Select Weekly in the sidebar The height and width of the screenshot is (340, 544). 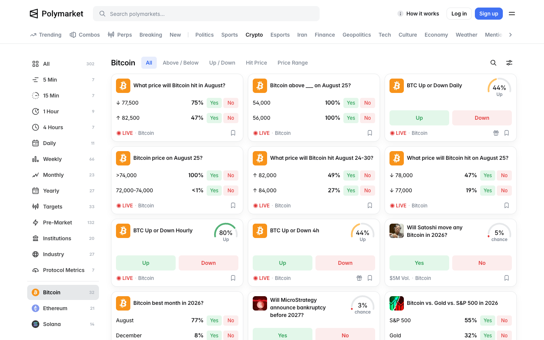(x=63, y=159)
